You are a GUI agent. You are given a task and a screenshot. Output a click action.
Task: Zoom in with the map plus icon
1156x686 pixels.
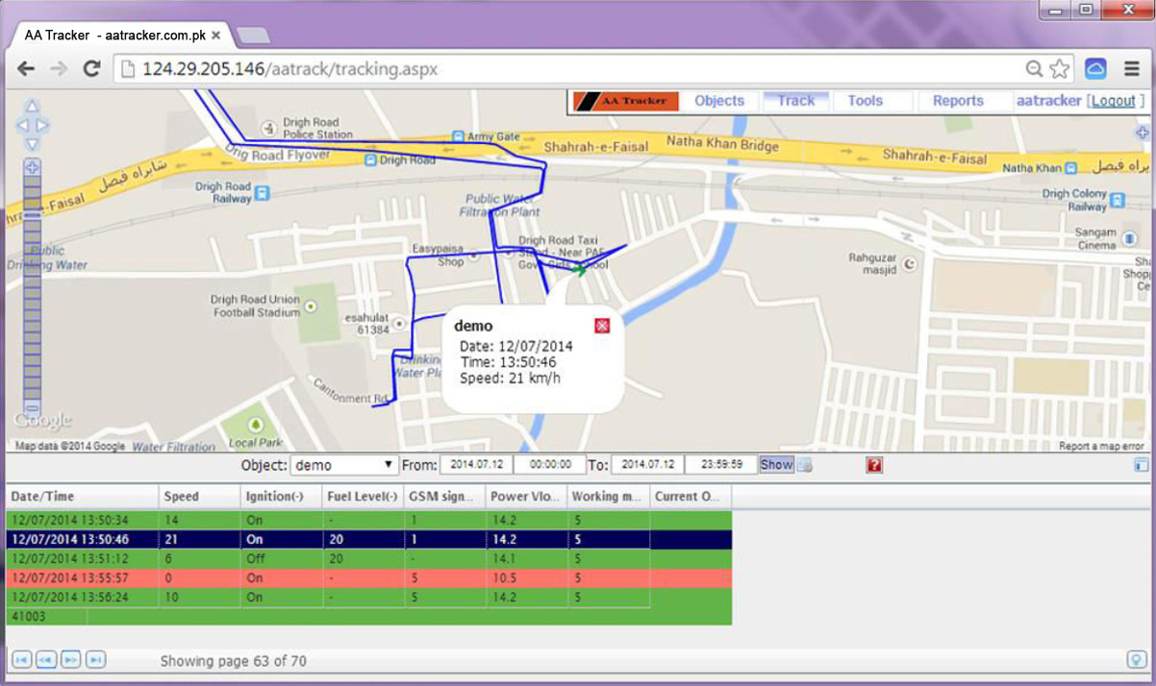(34, 166)
